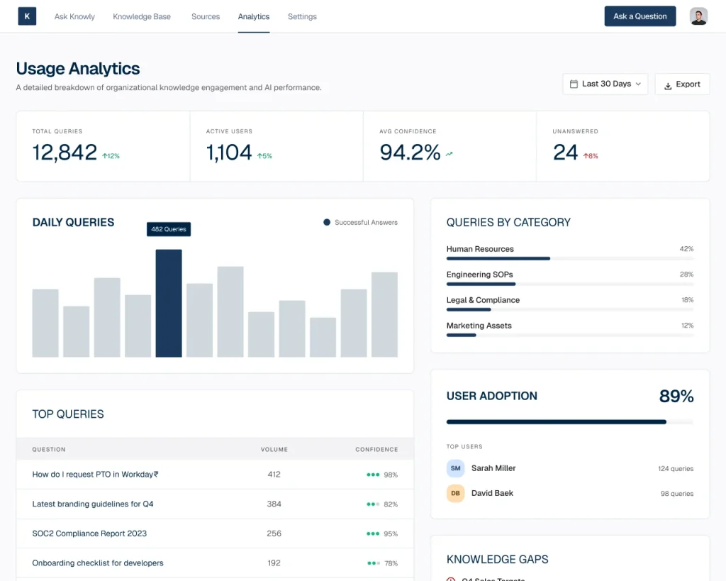Click the last bar in Daily Queries chart

click(384, 314)
